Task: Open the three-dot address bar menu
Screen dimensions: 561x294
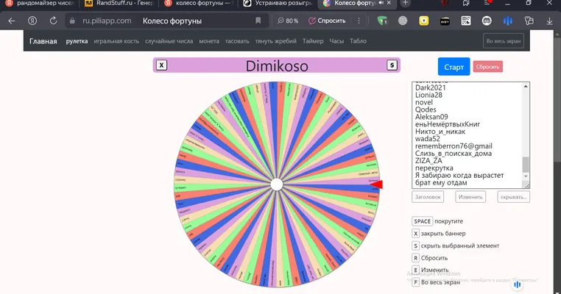Action: [359, 21]
